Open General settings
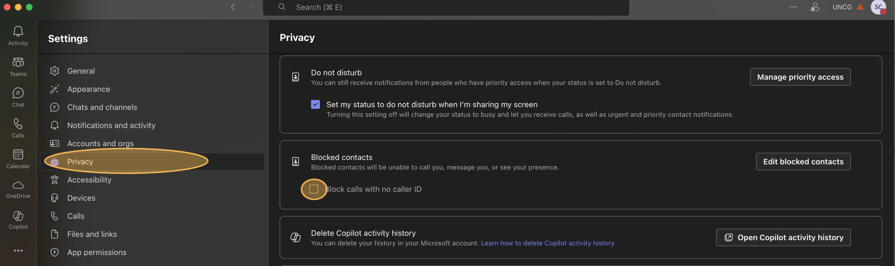Viewport: 895px width, 266px height. [152, 71]
